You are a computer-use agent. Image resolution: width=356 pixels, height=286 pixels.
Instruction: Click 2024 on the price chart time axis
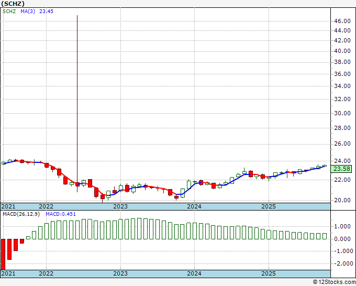(x=194, y=206)
